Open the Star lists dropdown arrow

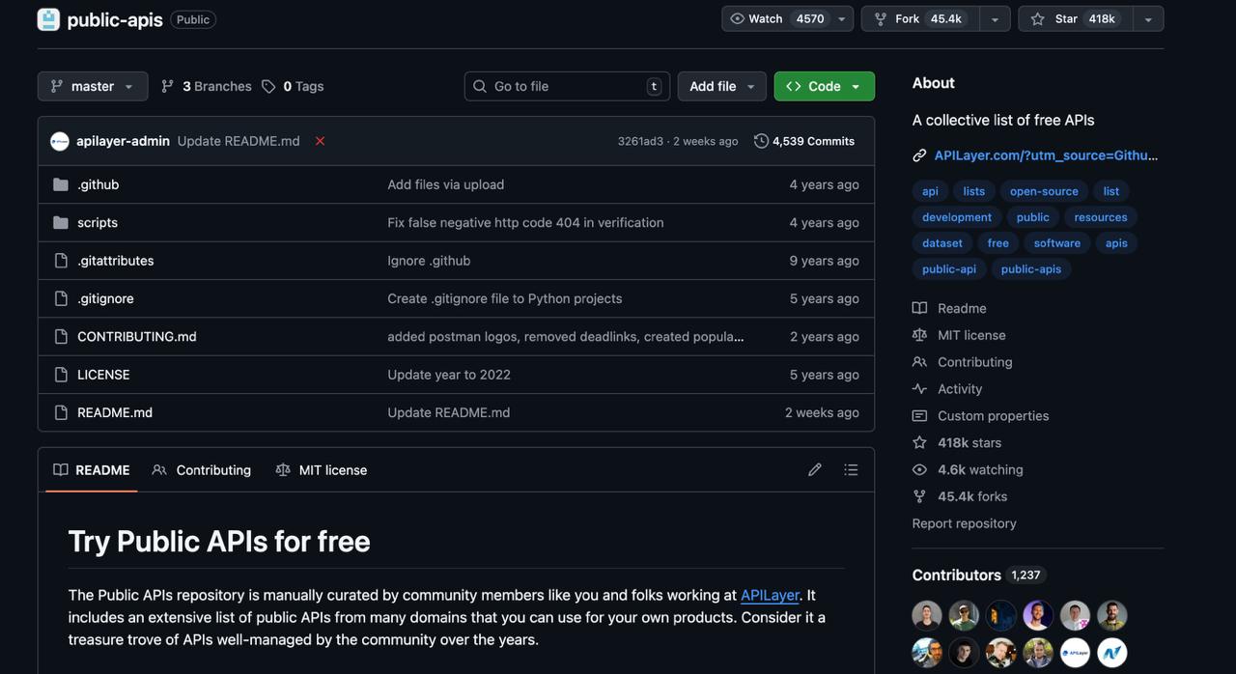pyautogui.click(x=1148, y=19)
